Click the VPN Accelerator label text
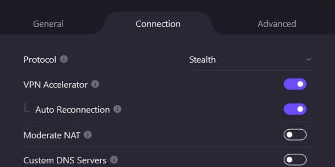335x167 pixels. tap(56, 85)
